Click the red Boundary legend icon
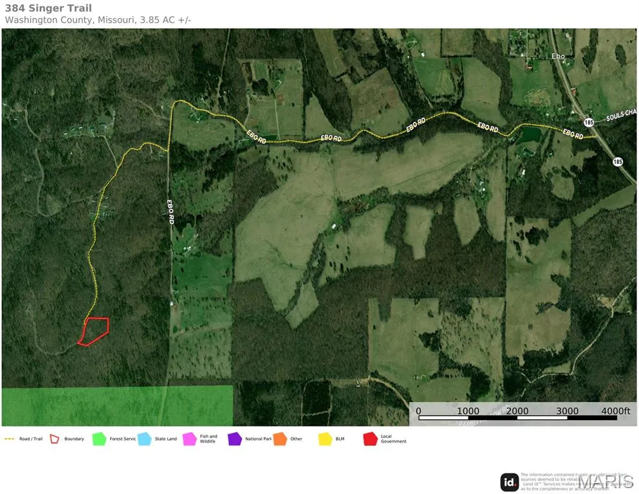 [x=55, y=439]
